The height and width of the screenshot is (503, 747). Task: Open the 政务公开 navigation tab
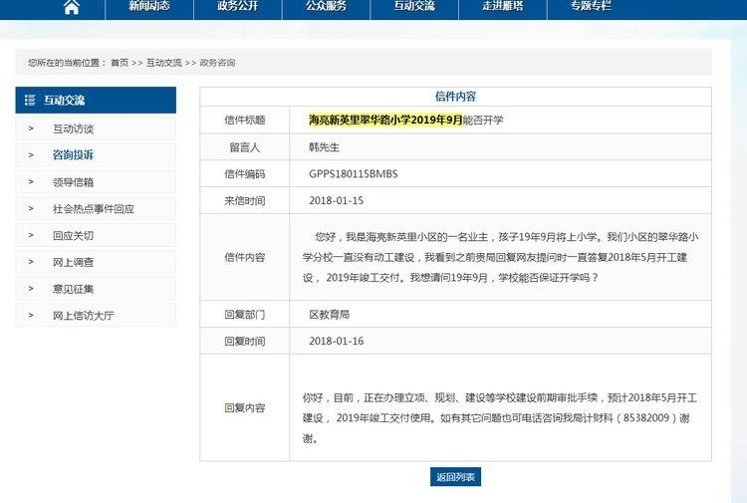[238, 6]
